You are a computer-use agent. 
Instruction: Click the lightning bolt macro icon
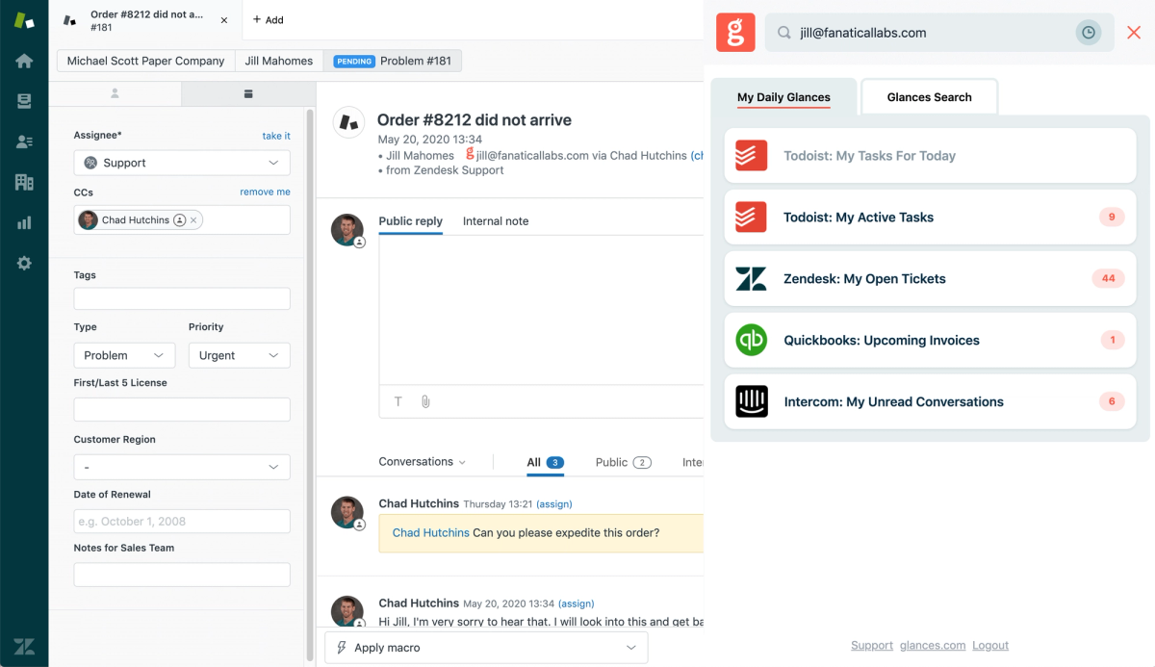click(x=341, y=648)
